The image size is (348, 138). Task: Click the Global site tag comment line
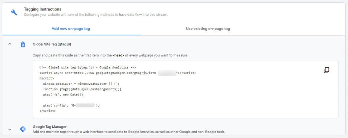click(87, 67)
